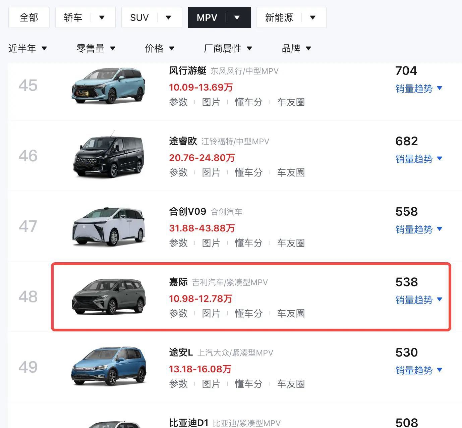
Task: Open 懂车分 link for 嘉际
Action: tap(248, 313)
